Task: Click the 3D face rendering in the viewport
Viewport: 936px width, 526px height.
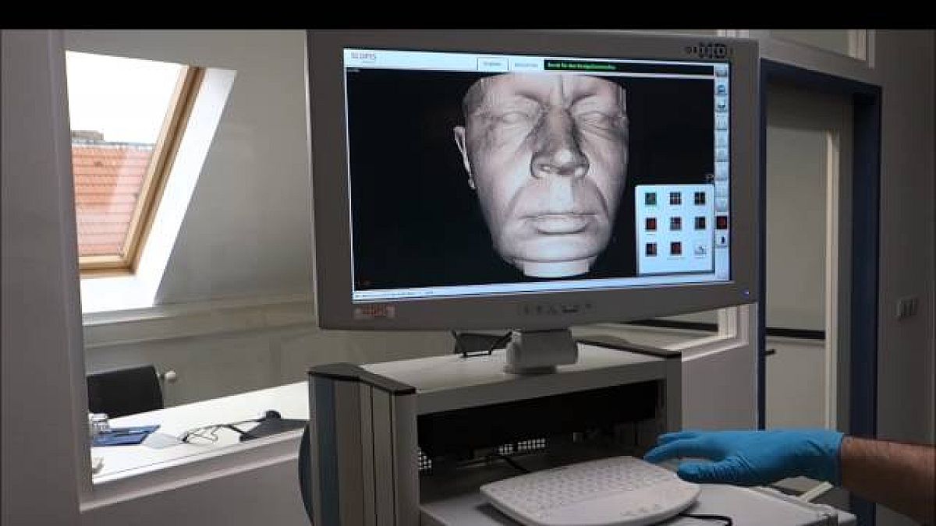Action: pyautogui.click(x=546, y=171)
